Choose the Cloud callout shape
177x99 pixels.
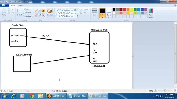(75, 16)
